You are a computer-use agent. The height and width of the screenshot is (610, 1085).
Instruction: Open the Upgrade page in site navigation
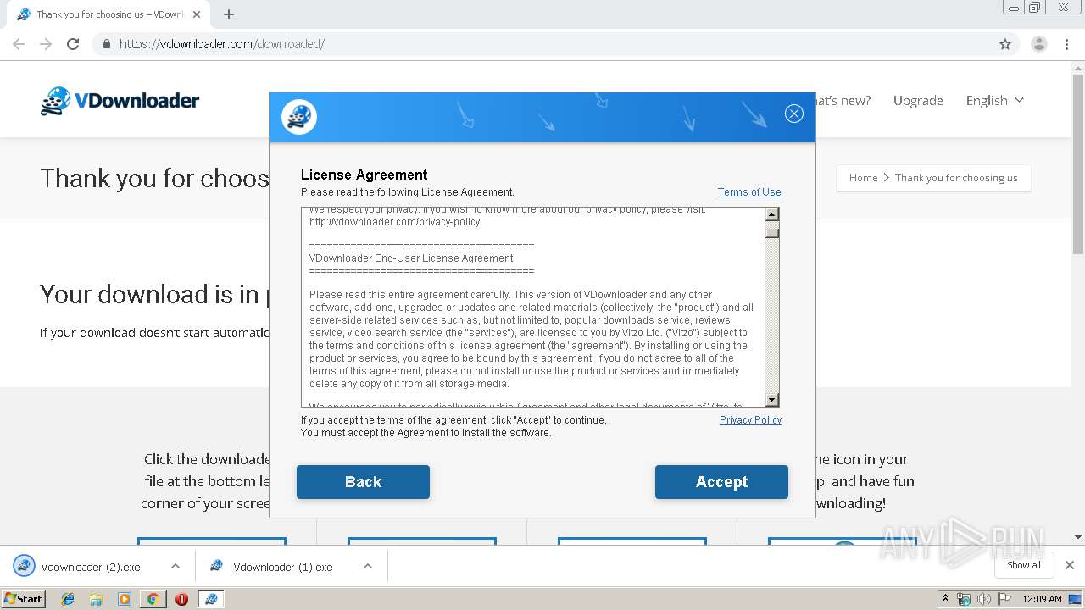[x=918, y=100]
